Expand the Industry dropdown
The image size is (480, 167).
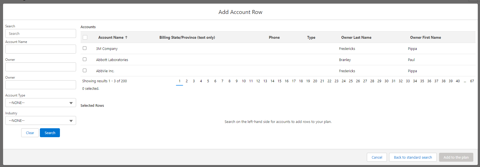41,121
